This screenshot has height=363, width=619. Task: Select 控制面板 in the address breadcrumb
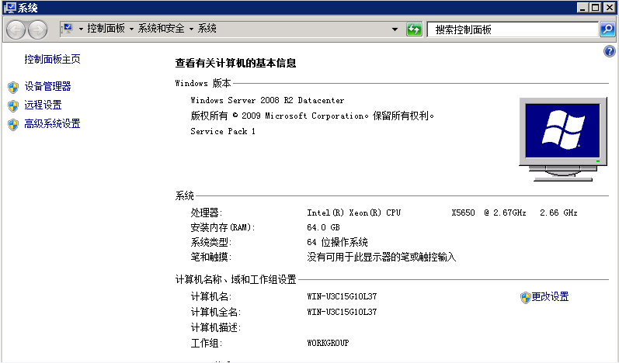(106, 29)
